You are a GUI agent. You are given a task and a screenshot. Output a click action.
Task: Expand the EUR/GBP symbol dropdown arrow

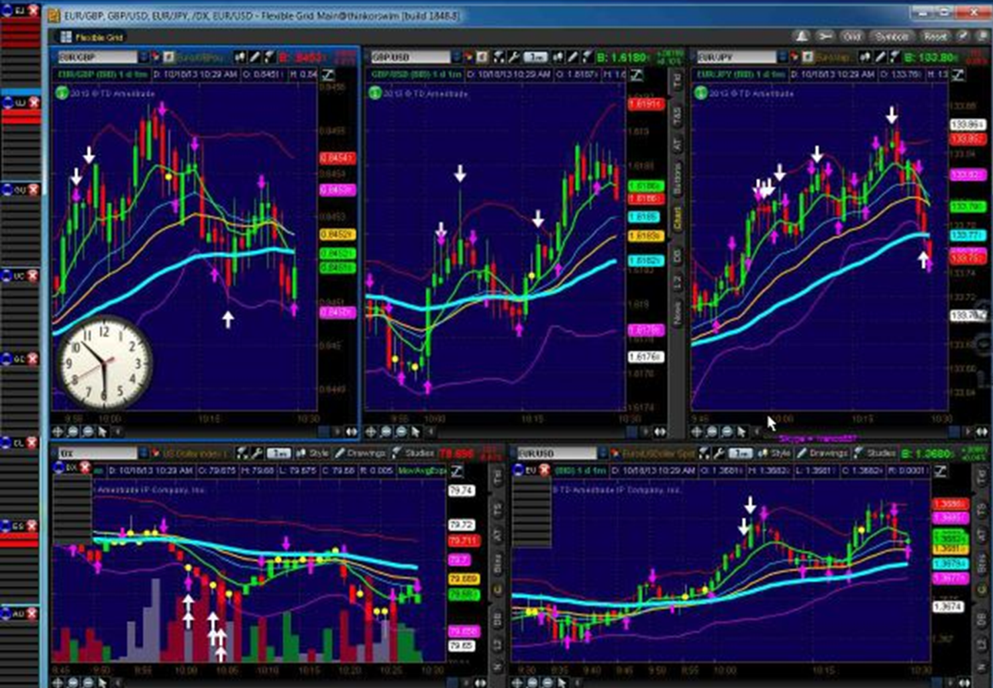pyautogui.click(x=144, y=57)
